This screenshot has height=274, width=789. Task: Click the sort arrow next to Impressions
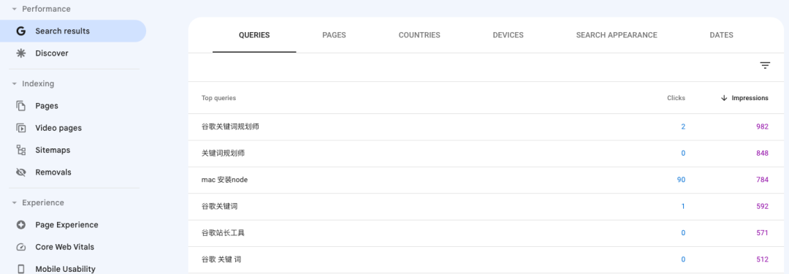(724, 98)
